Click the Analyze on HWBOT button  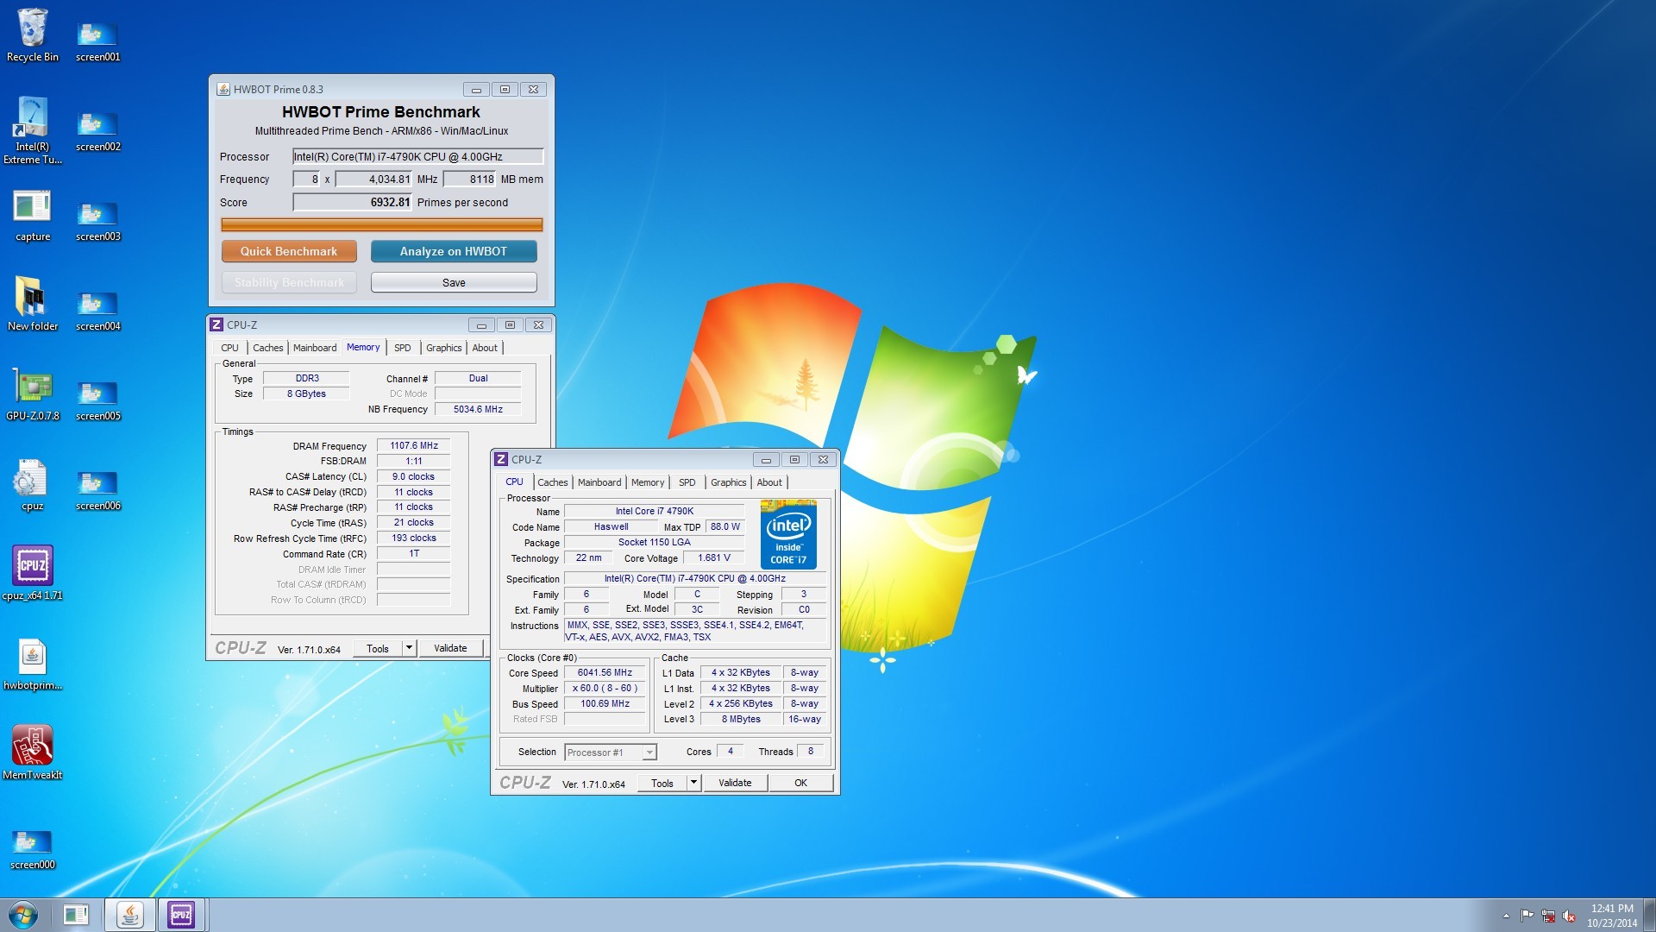(x=454, y=251)
